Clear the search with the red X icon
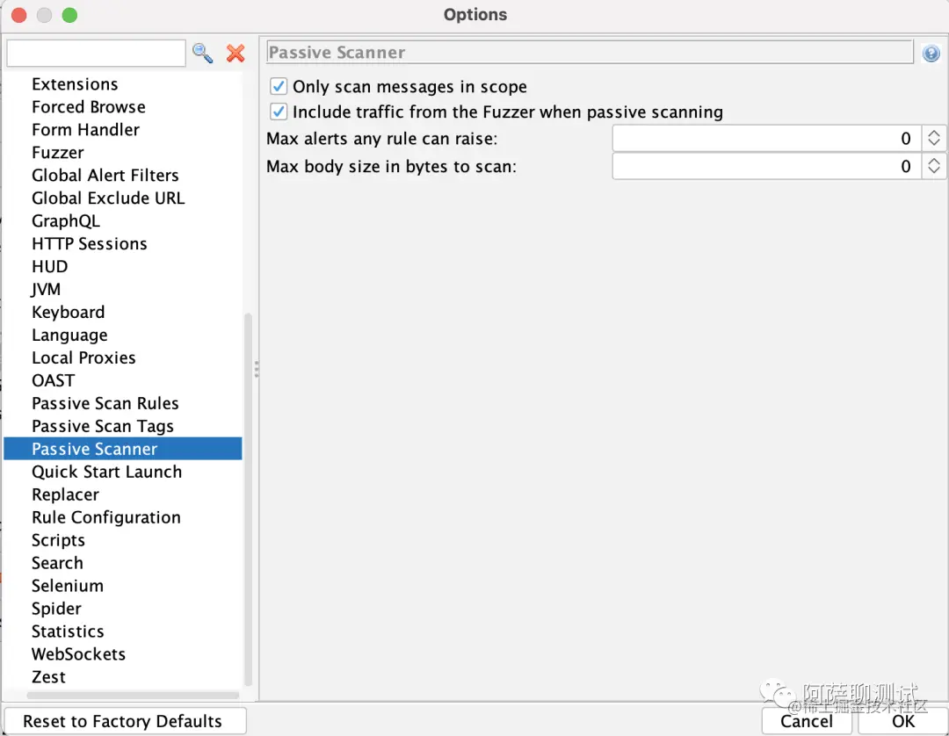Screen dimensions: 949x736 235,54
